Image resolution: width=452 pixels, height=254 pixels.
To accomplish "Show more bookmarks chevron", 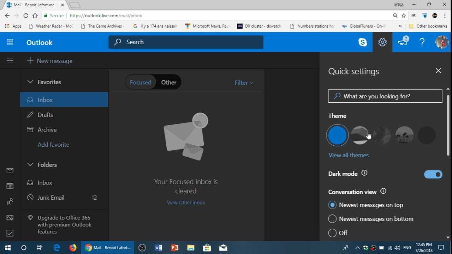I will 400,26.
